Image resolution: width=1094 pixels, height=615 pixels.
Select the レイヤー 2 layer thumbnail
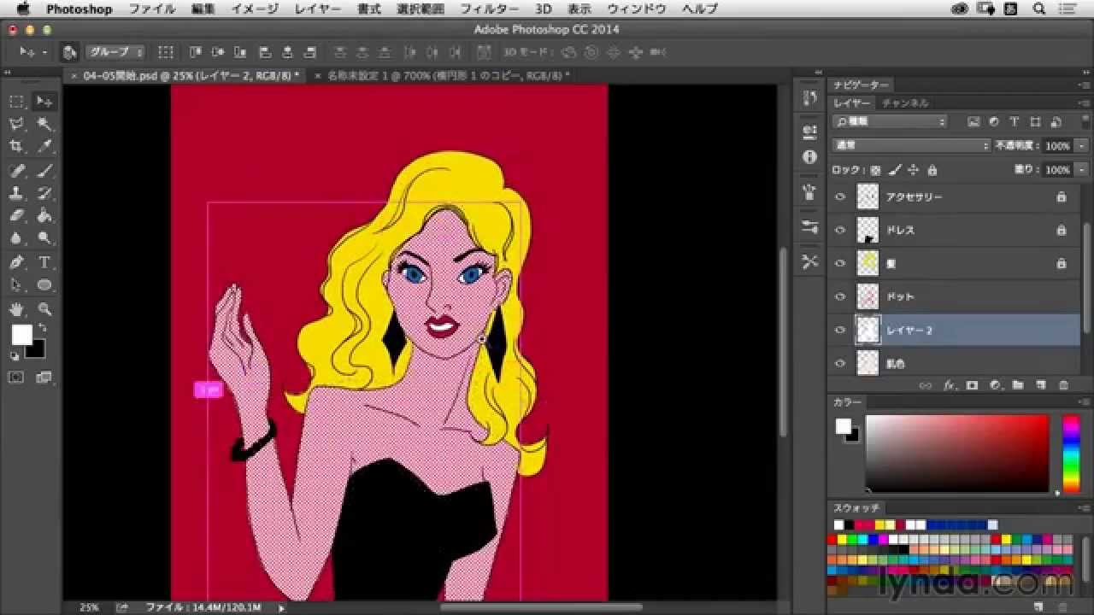point(868,331)
